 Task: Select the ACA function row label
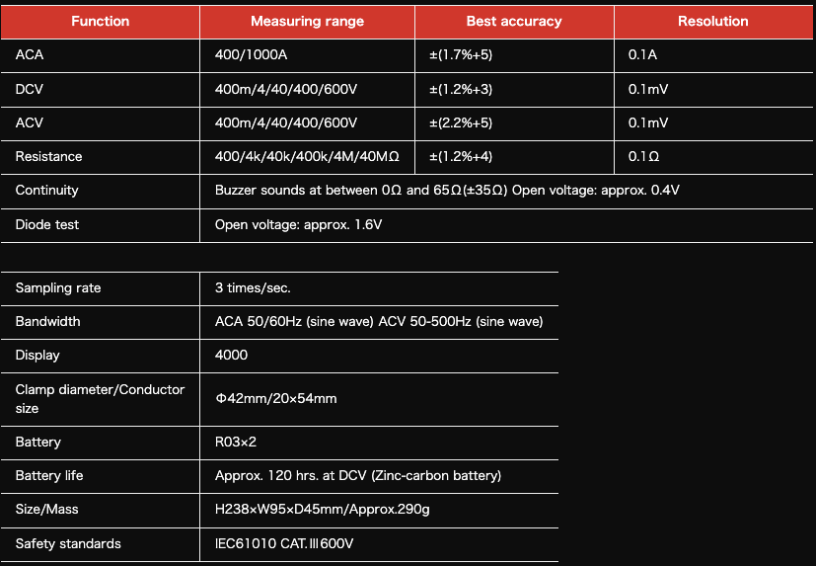pos(30,54)
